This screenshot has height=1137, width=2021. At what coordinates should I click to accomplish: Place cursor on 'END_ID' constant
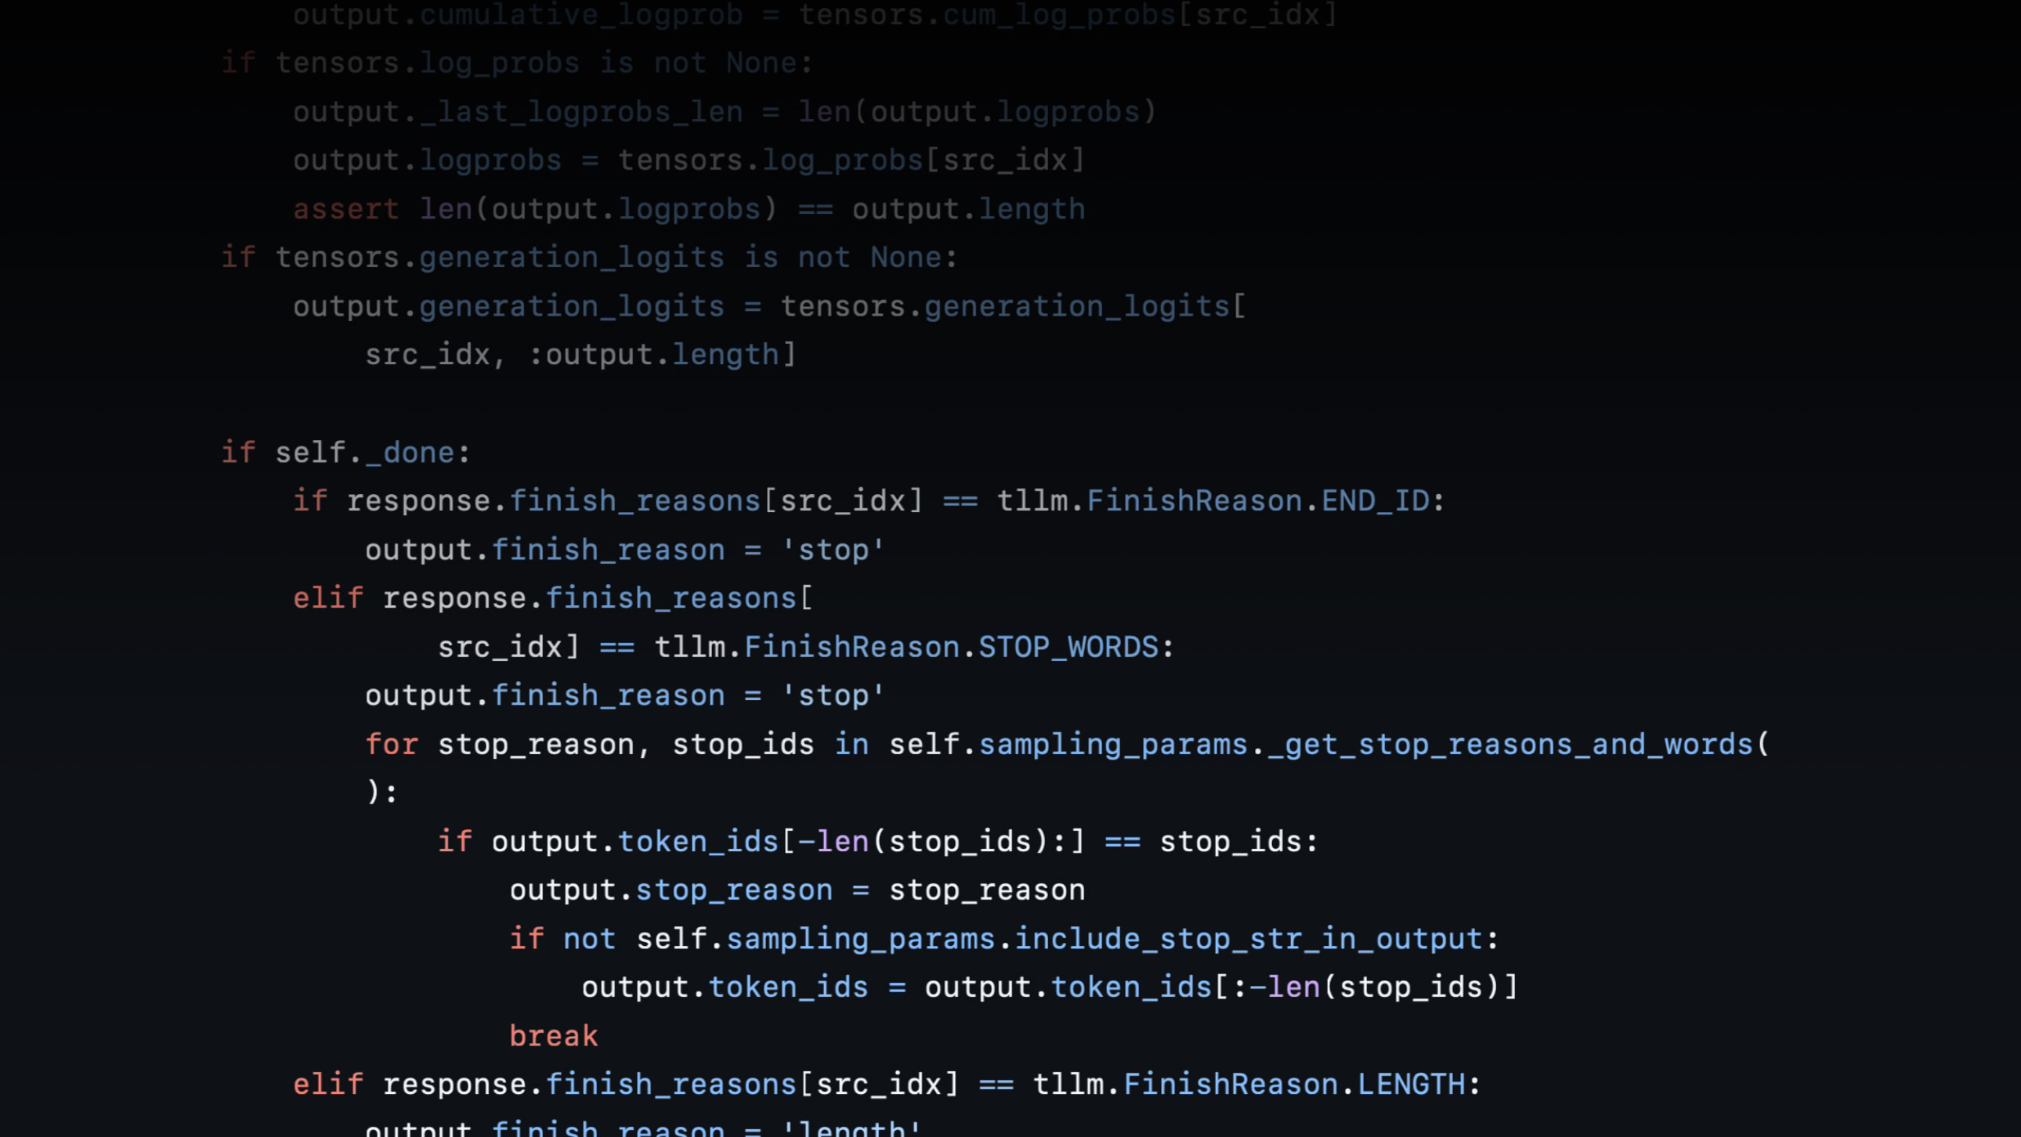click(1376, 501)
